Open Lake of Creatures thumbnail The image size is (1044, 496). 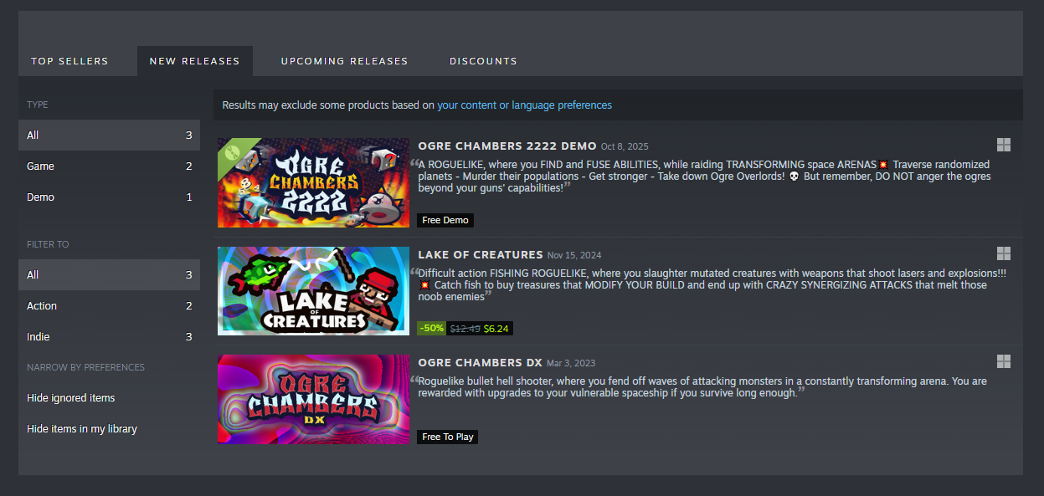(314, 291)
